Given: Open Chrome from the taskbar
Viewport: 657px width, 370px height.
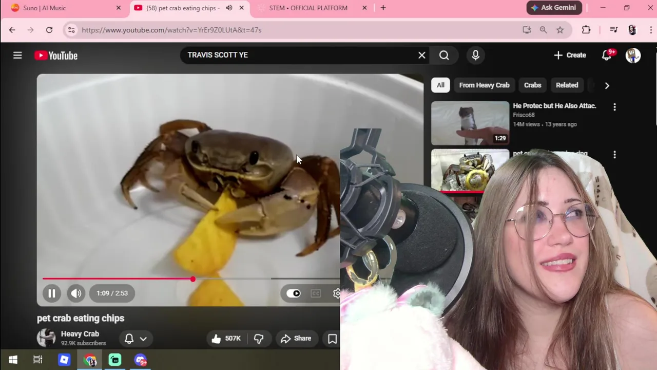Looking at the screenshot, I should tap(90, 360).
